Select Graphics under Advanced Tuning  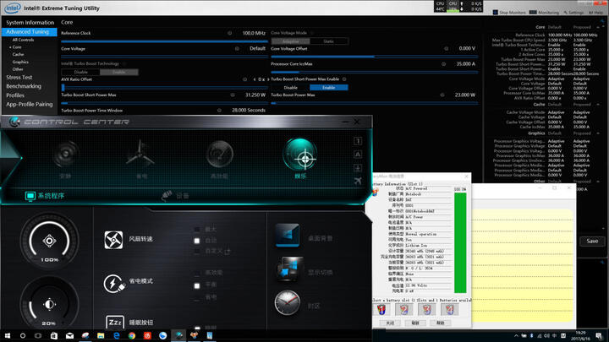[x=20, y=62]
